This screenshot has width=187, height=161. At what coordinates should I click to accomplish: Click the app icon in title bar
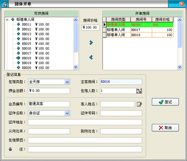[x=5, y=4]
